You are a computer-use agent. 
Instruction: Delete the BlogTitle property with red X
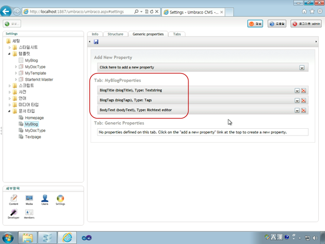(x=304, y=91)
